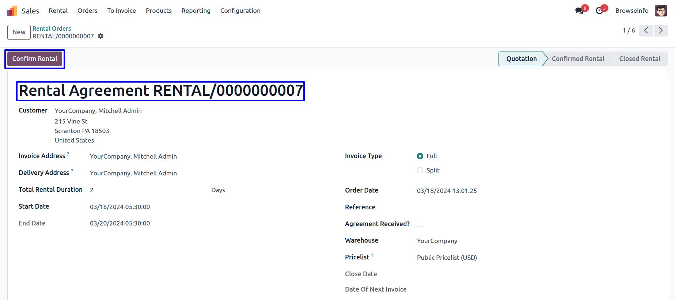Go to previous record arrow
Screen dimensions: 675x300
[646, 30]
